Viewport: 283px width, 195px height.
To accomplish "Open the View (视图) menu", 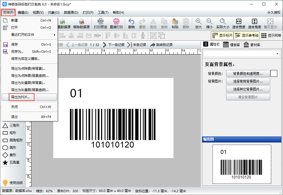I will [38, 13].
